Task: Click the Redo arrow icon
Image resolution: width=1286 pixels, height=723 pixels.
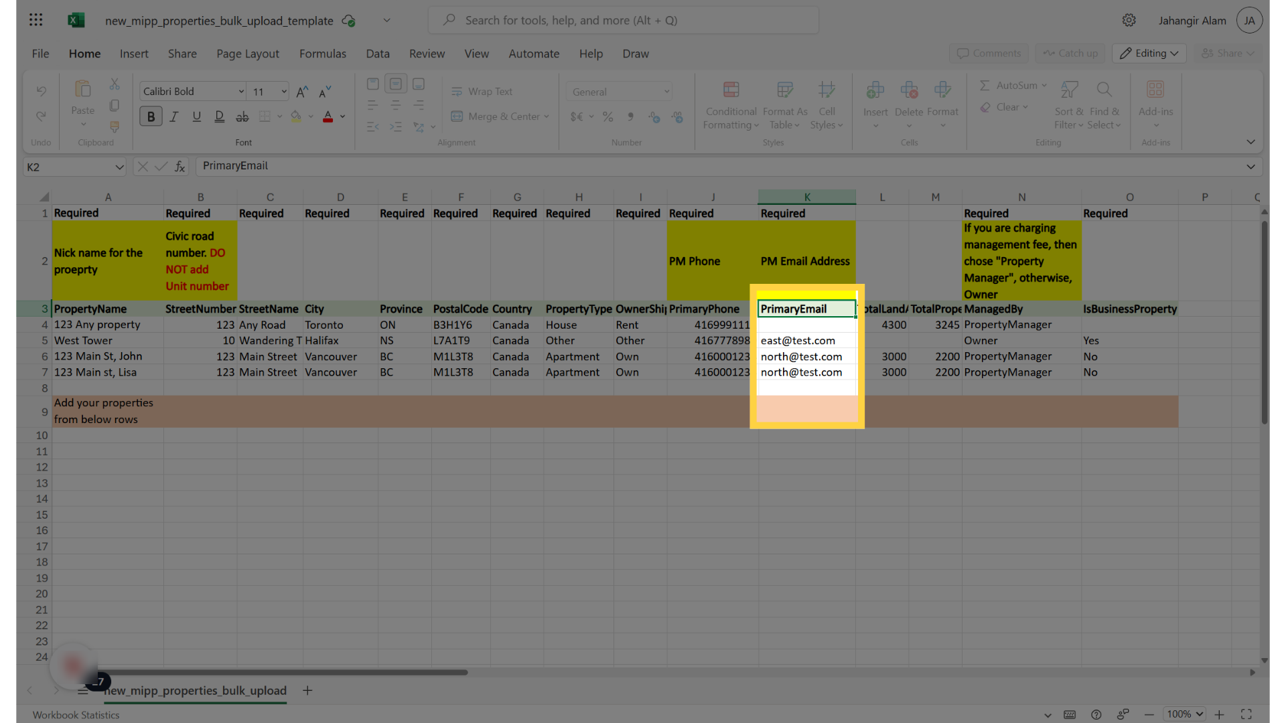Action: [x=41, y=116]
